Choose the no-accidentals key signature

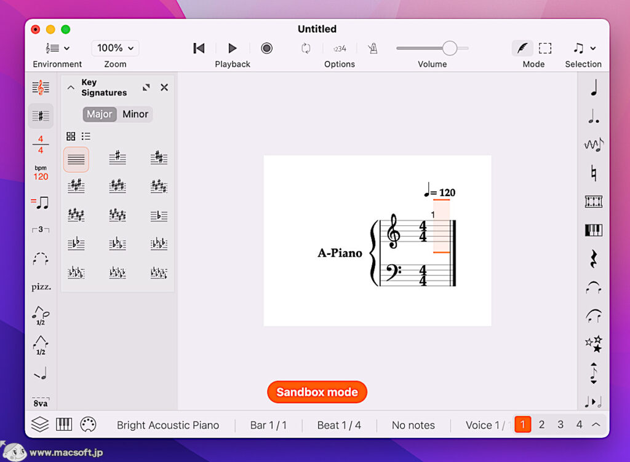pos(76,160)
